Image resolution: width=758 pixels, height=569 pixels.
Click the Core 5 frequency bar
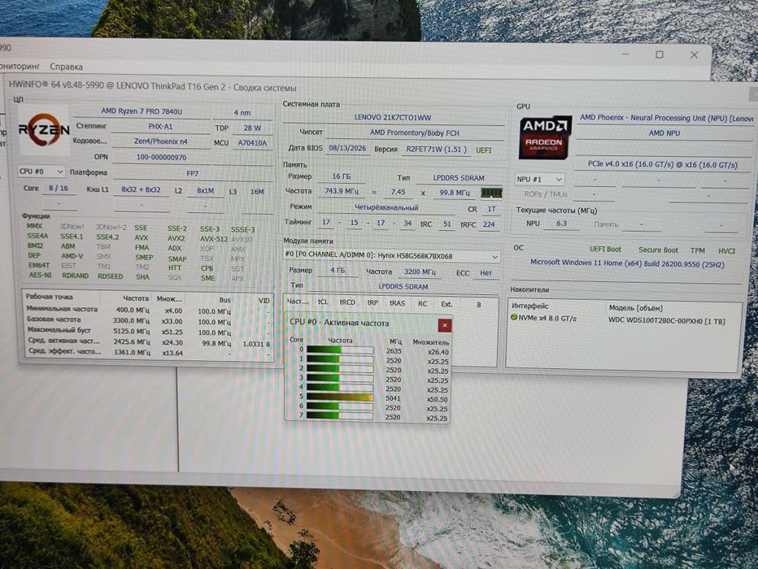pyautogui.click(x=340, y=397)
